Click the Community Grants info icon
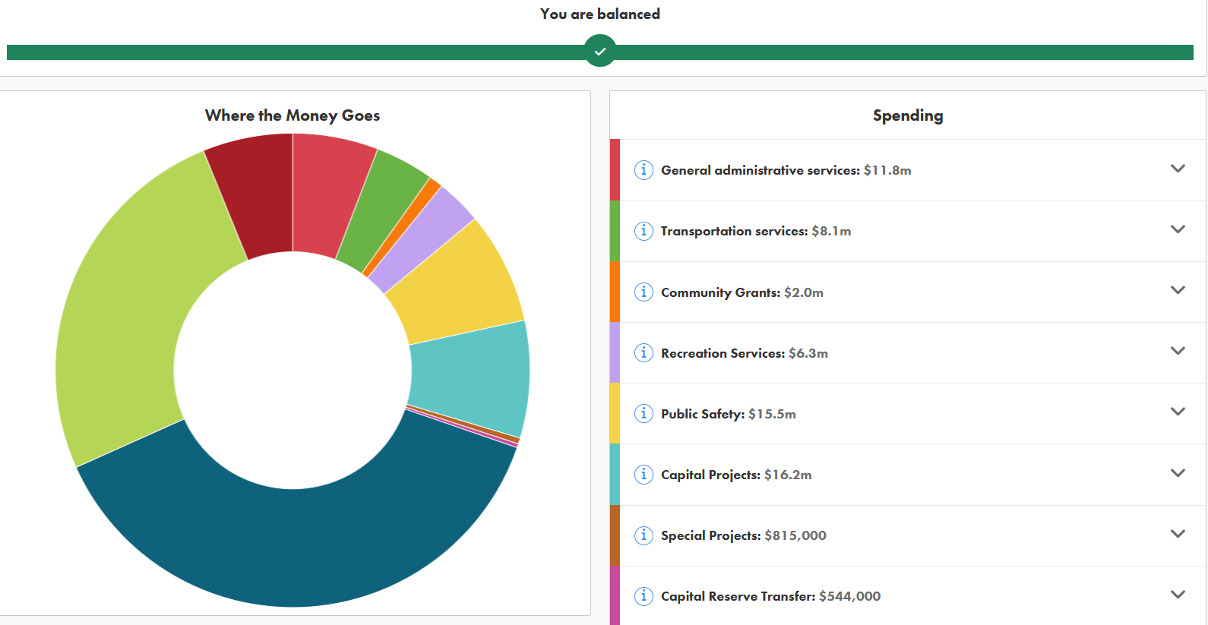The height and width of the screenshot is (625, 1208). click(644, 292)
